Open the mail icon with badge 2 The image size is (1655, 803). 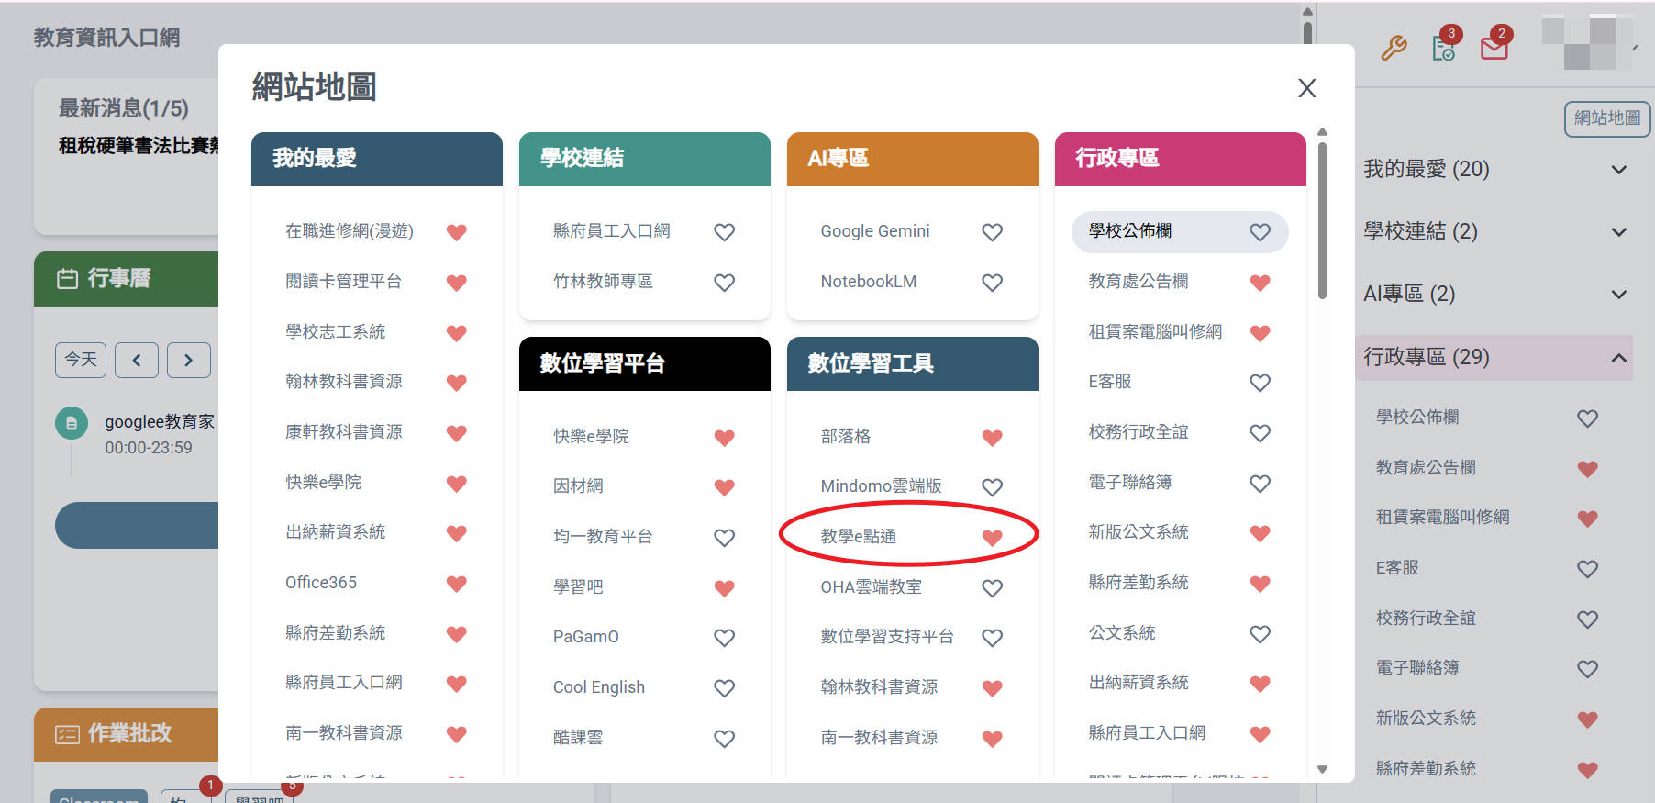coord(1494,47)
